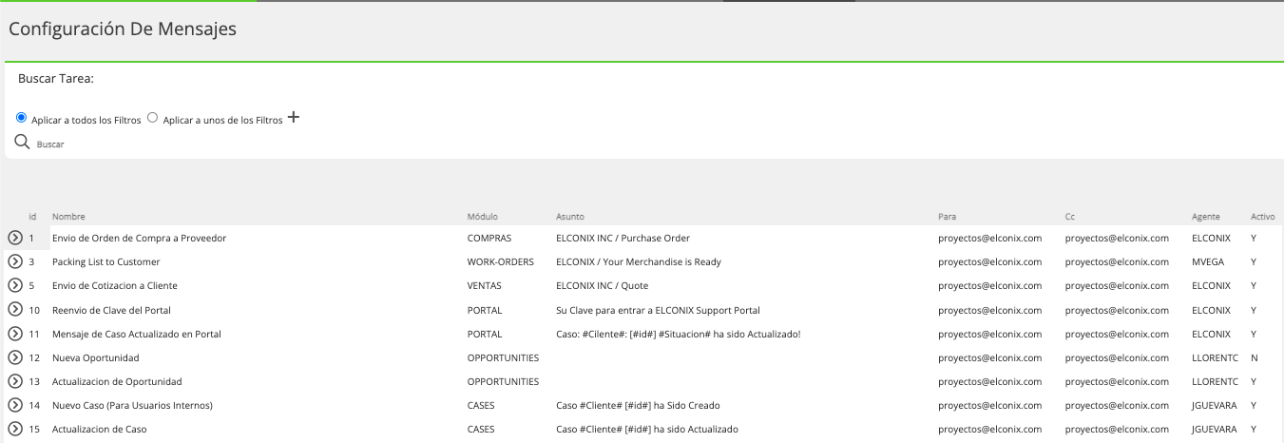Viewport: 1284px width, 443px height.
Task: Click the Activo 'N' value for Nueva Oportunidad
Action: pos(1255,357)
